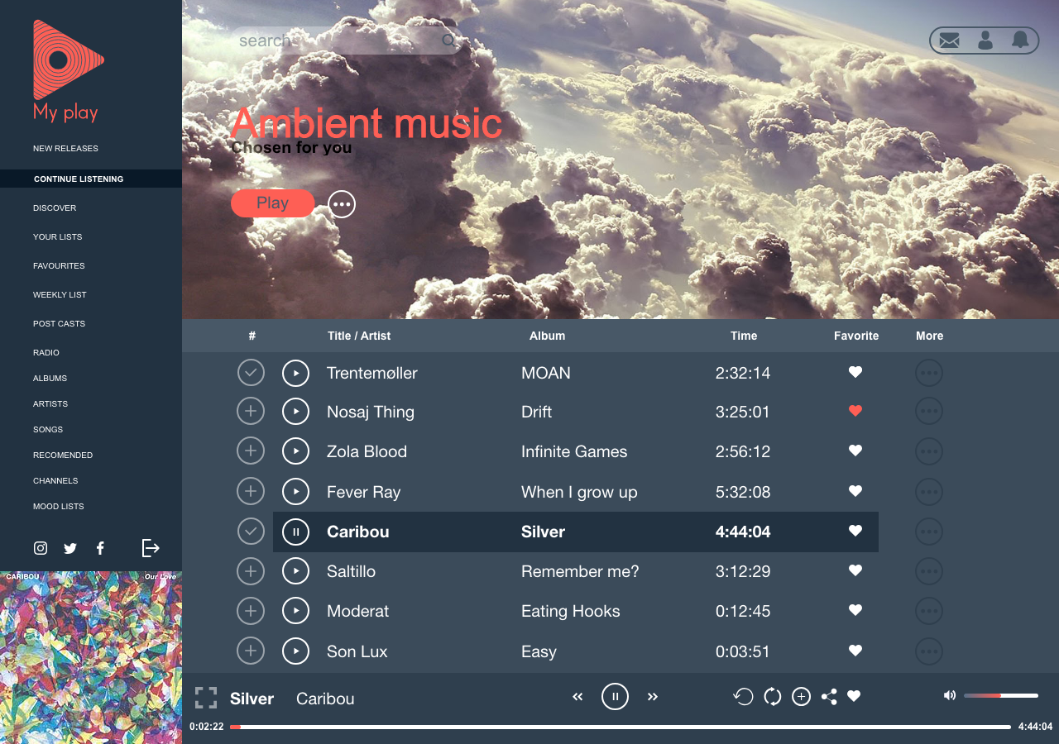Open the user profile icon

click(x=985, y=40)
